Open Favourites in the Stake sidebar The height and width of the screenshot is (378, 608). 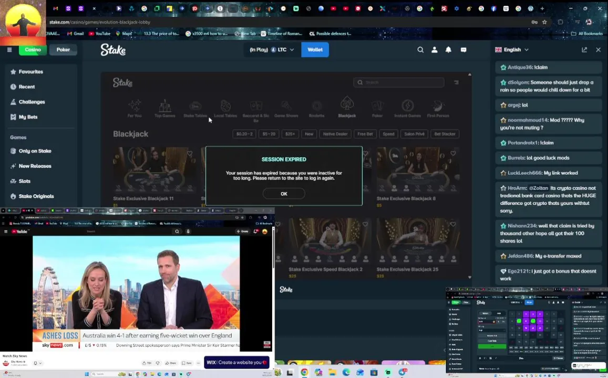pyautogui.click(x=40, y=71)
